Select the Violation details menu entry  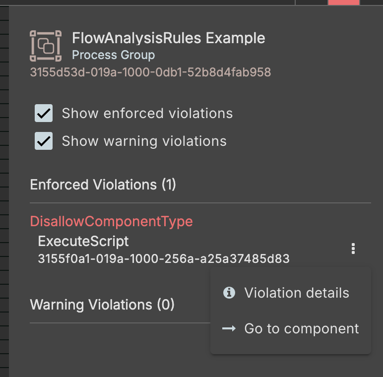296,293
